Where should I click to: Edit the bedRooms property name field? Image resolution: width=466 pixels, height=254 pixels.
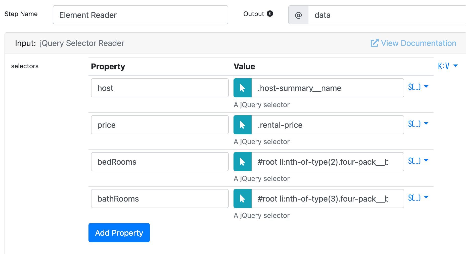pyautogui.click(x=160, y=162)
